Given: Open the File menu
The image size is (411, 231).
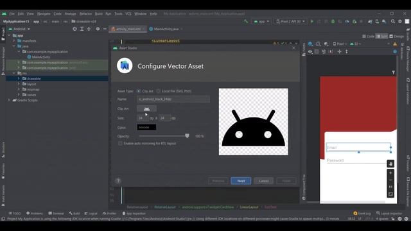Looking at the screenshot, I should 12,13.
